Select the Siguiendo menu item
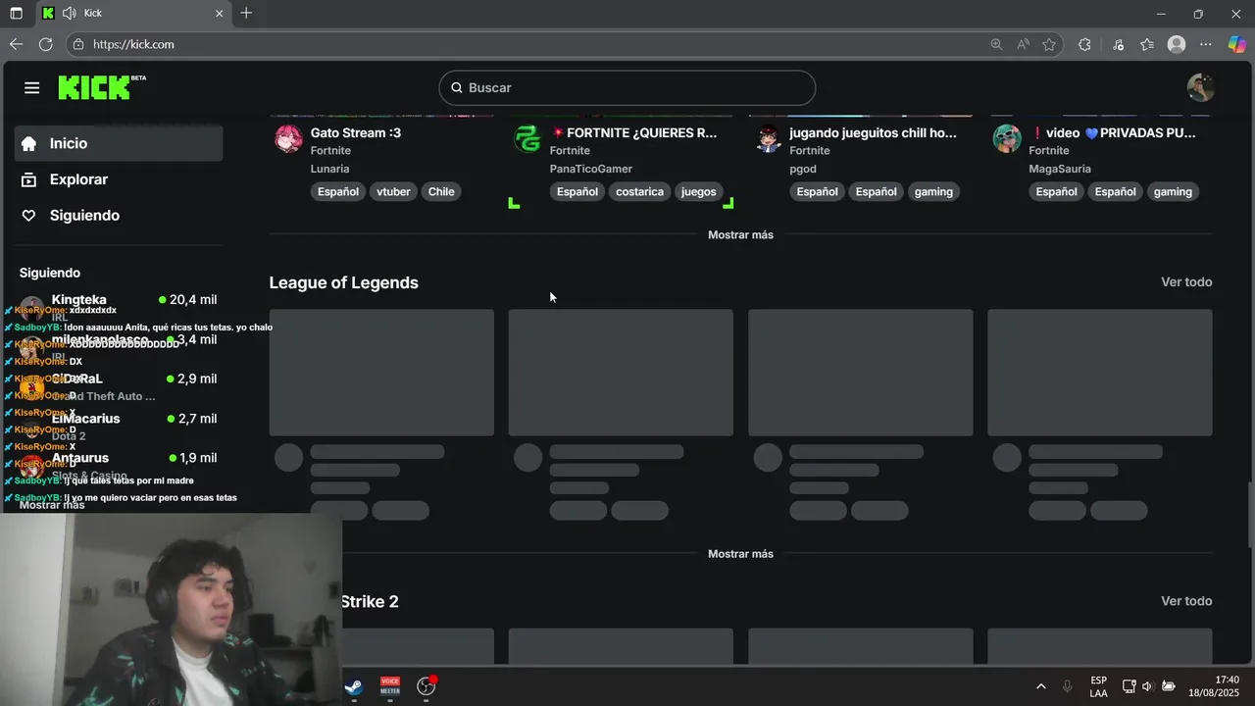 119,216
